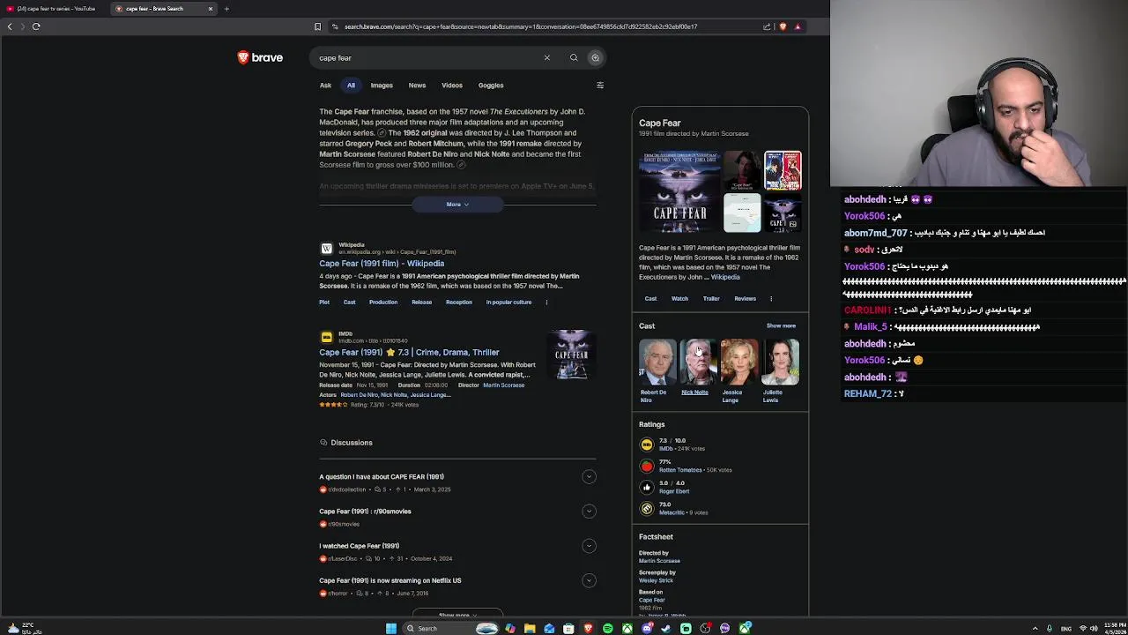Open Wikipedia link in info panel description
Image resolution: width=1128 pixels, height=635 pixels.
tap(725, 277)
